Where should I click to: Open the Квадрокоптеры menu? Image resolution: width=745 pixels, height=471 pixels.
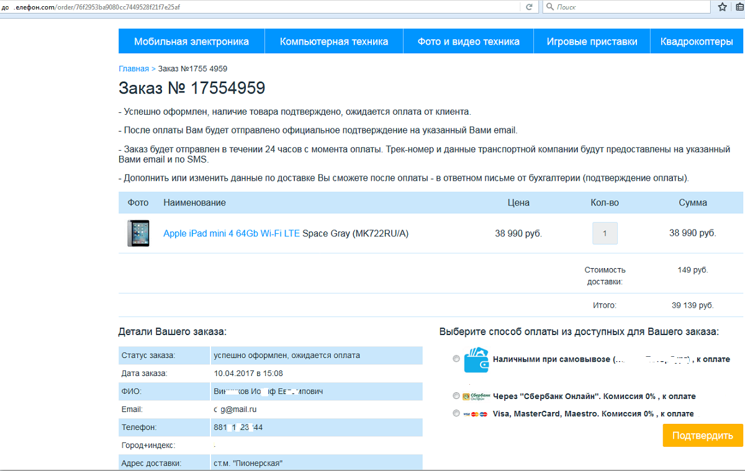697,42
